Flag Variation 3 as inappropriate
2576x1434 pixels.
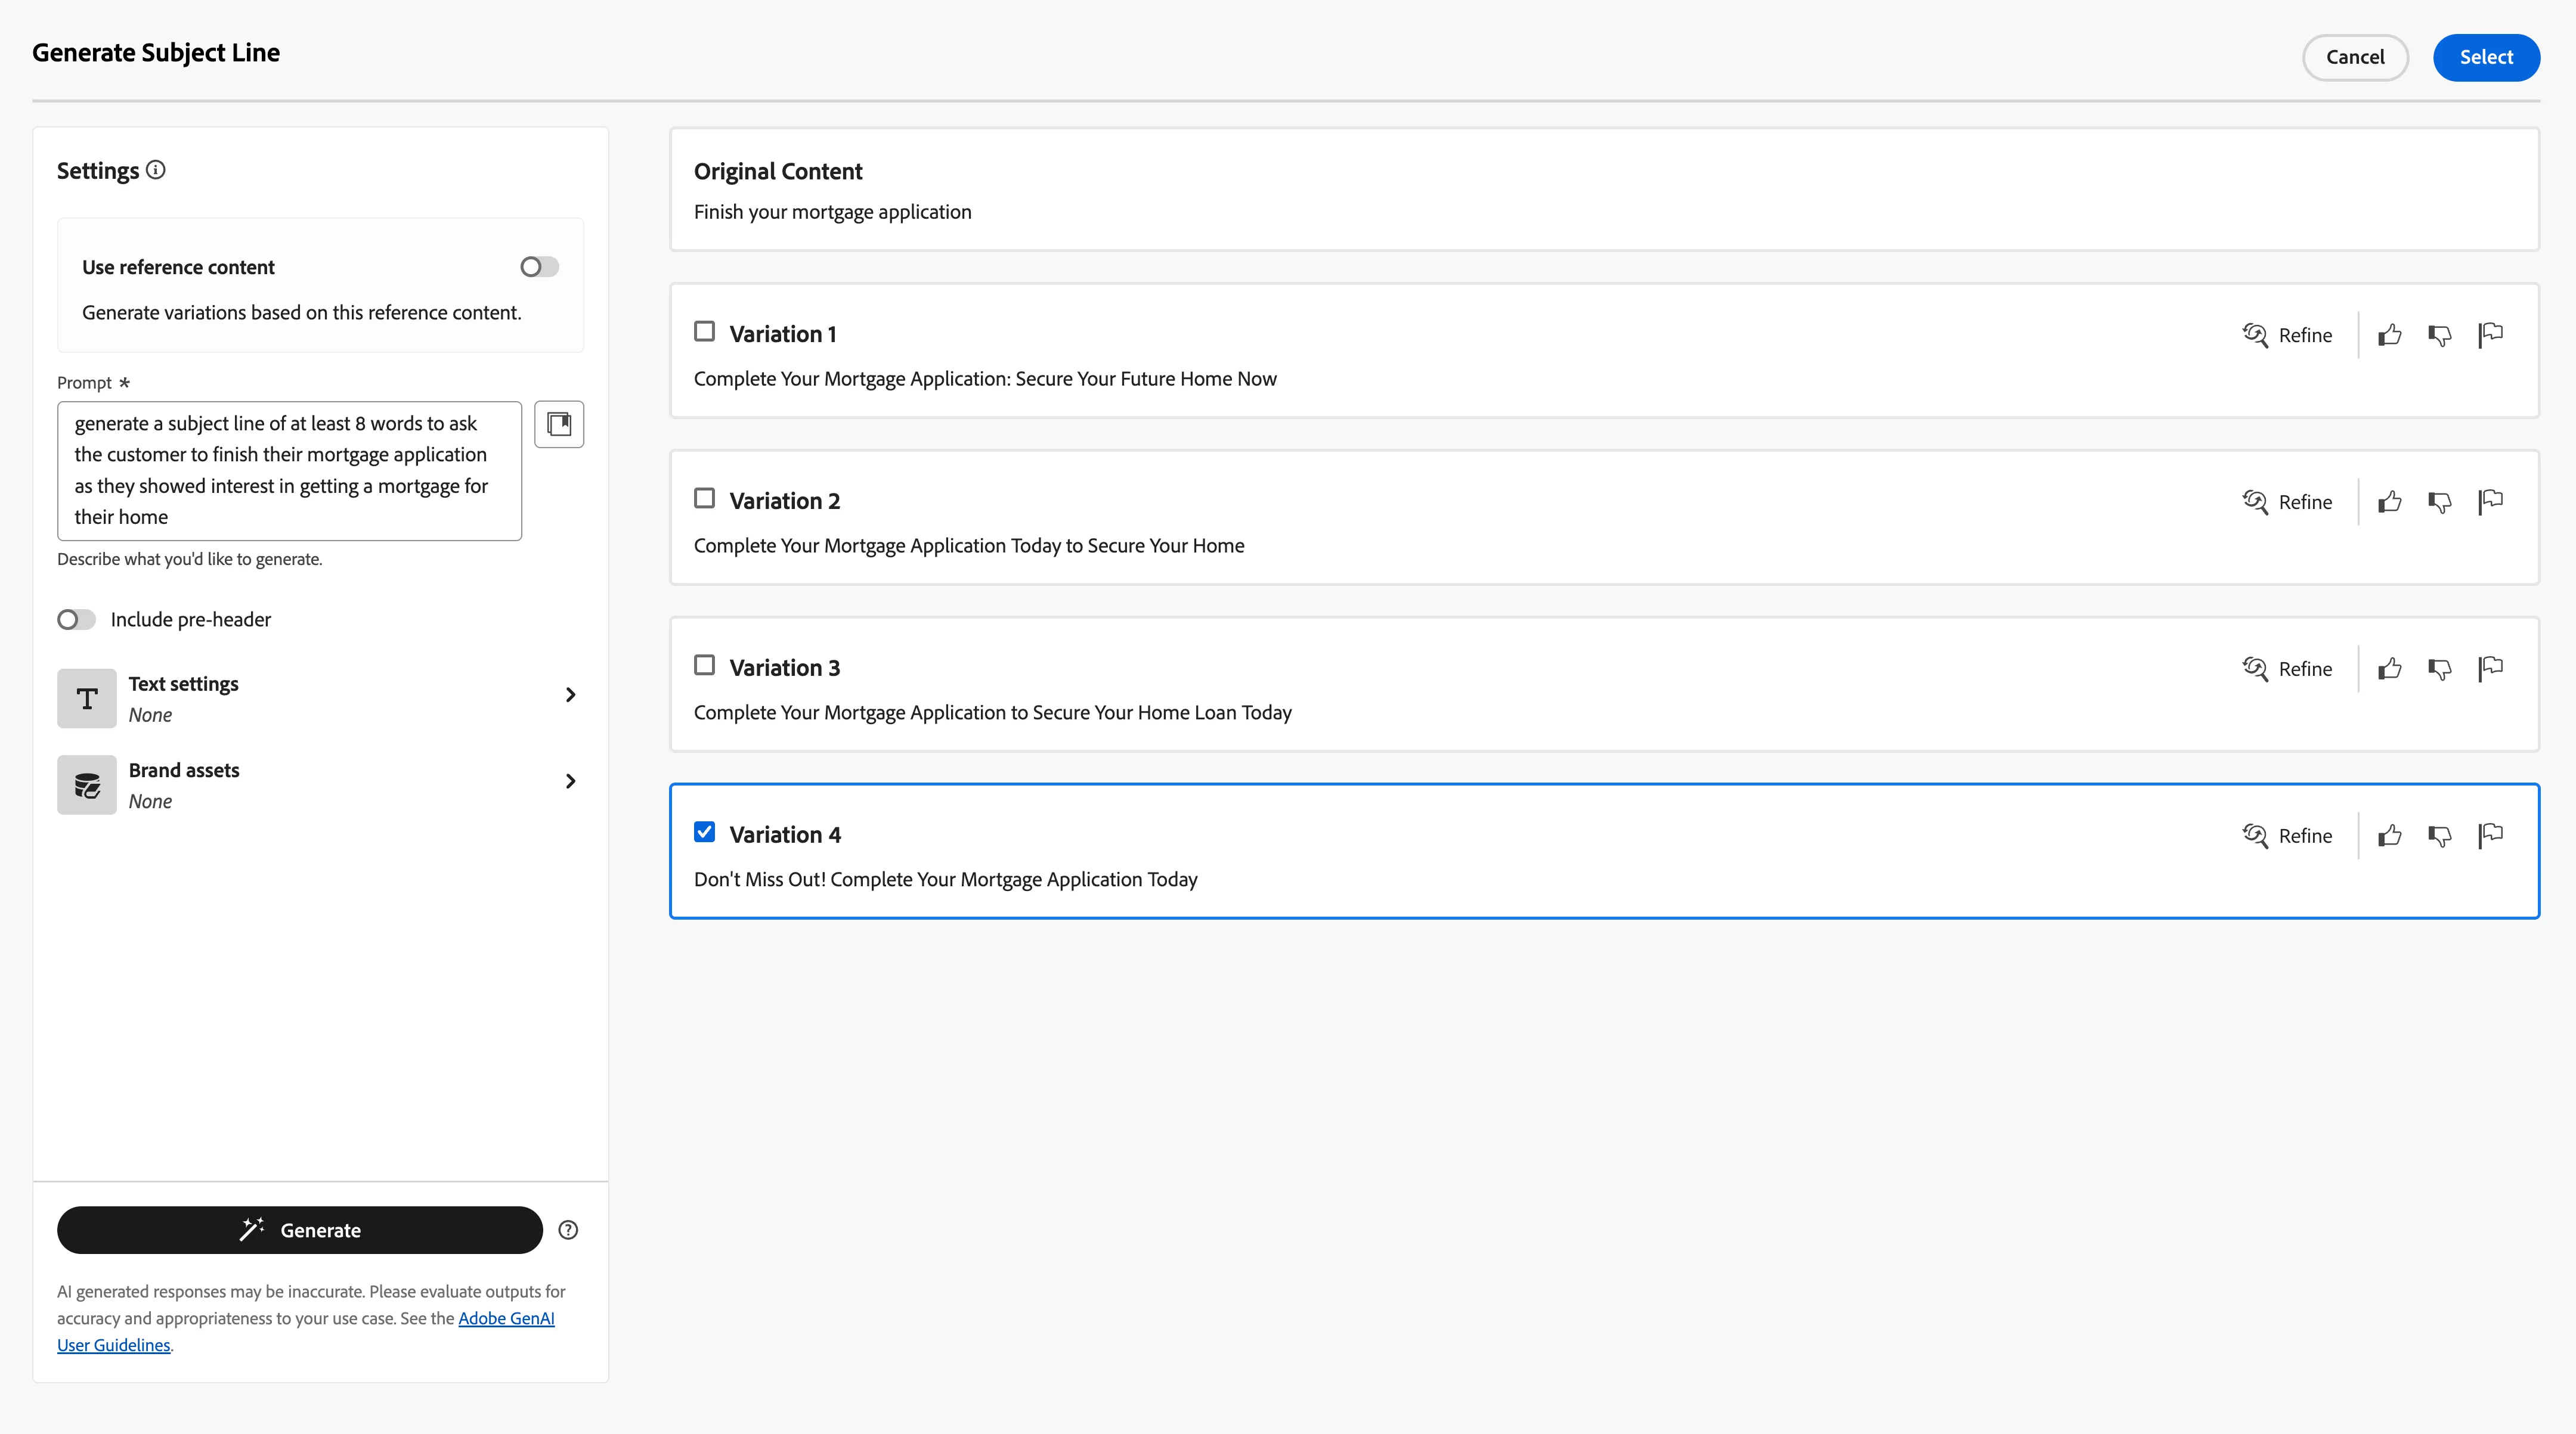coord(2491,669)
